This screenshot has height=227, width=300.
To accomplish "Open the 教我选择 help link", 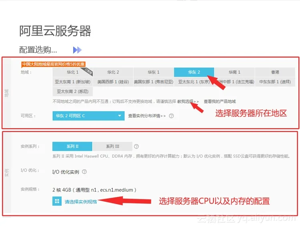I will click(x=188, y=101).
